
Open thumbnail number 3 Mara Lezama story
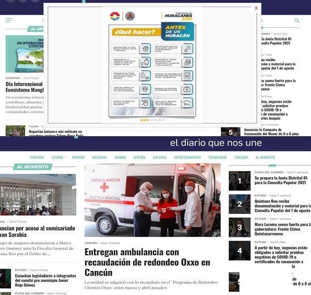[x=240, y=228]
